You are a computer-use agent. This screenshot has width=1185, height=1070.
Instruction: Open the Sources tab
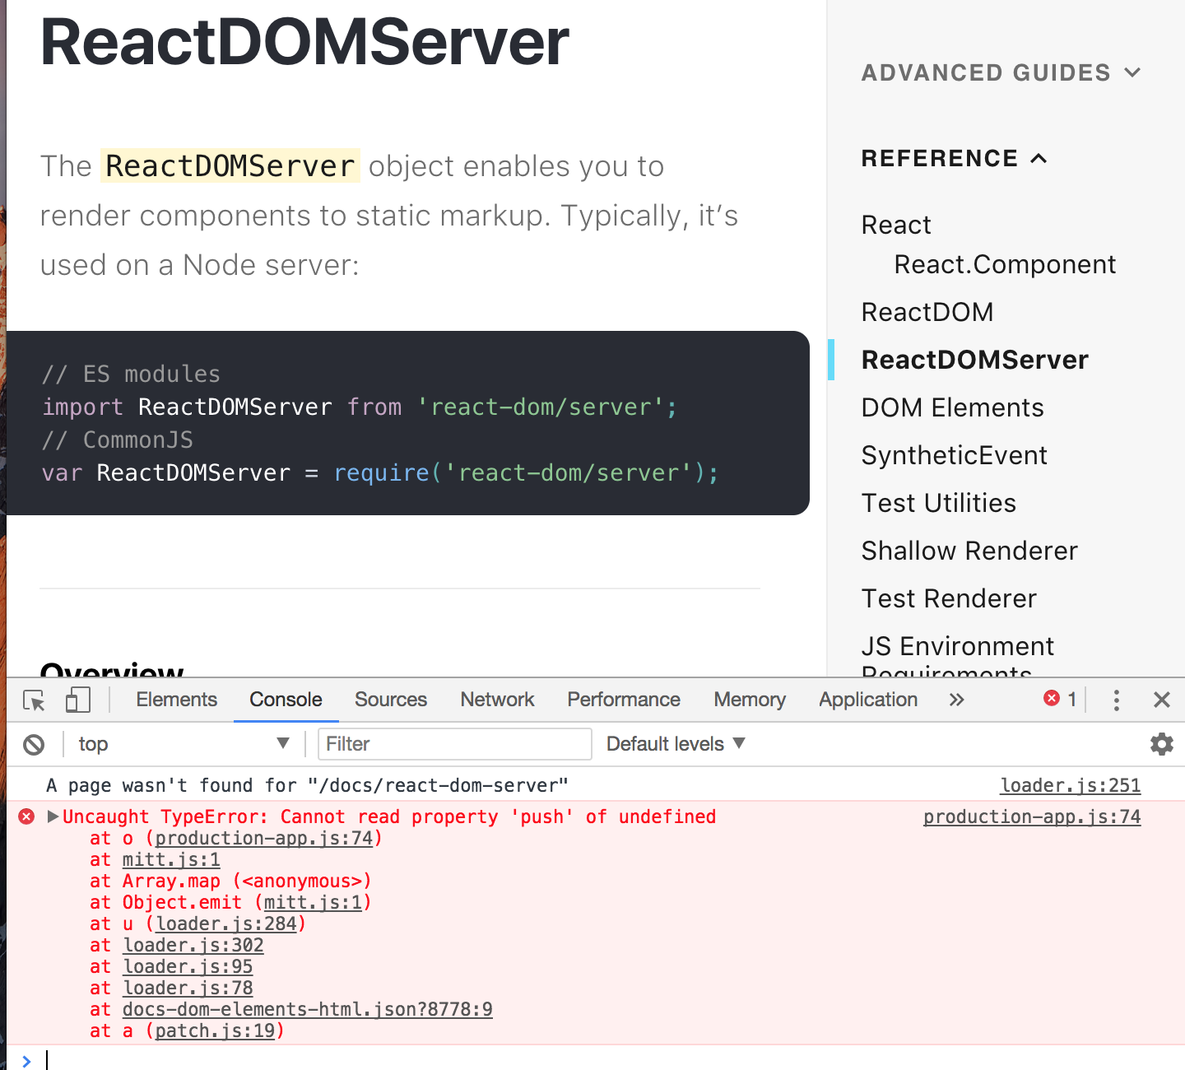[391, 700]
